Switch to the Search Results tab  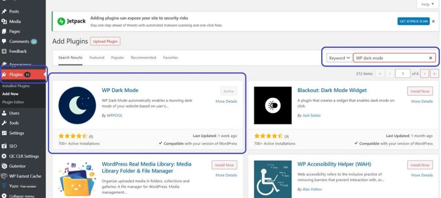(x=70, y=58)
